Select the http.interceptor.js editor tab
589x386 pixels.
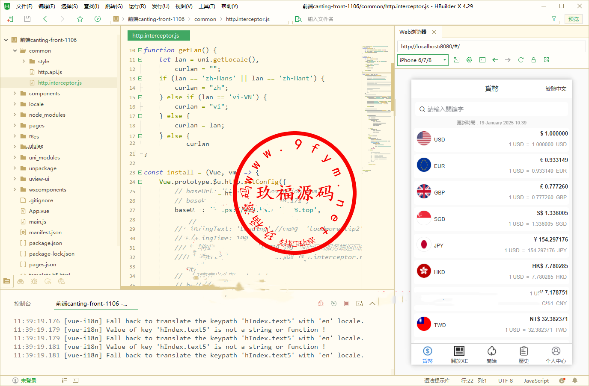point(158,35)
